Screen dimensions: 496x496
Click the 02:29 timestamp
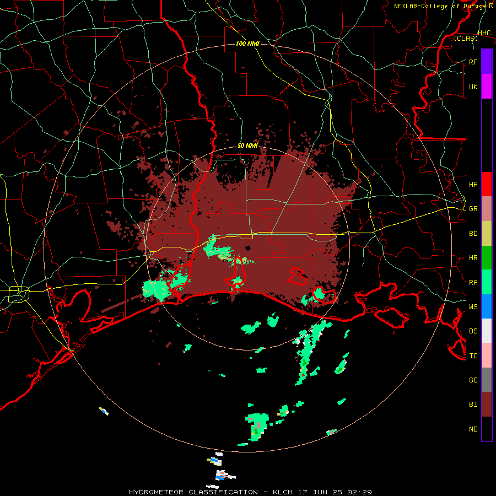[359, 492]
